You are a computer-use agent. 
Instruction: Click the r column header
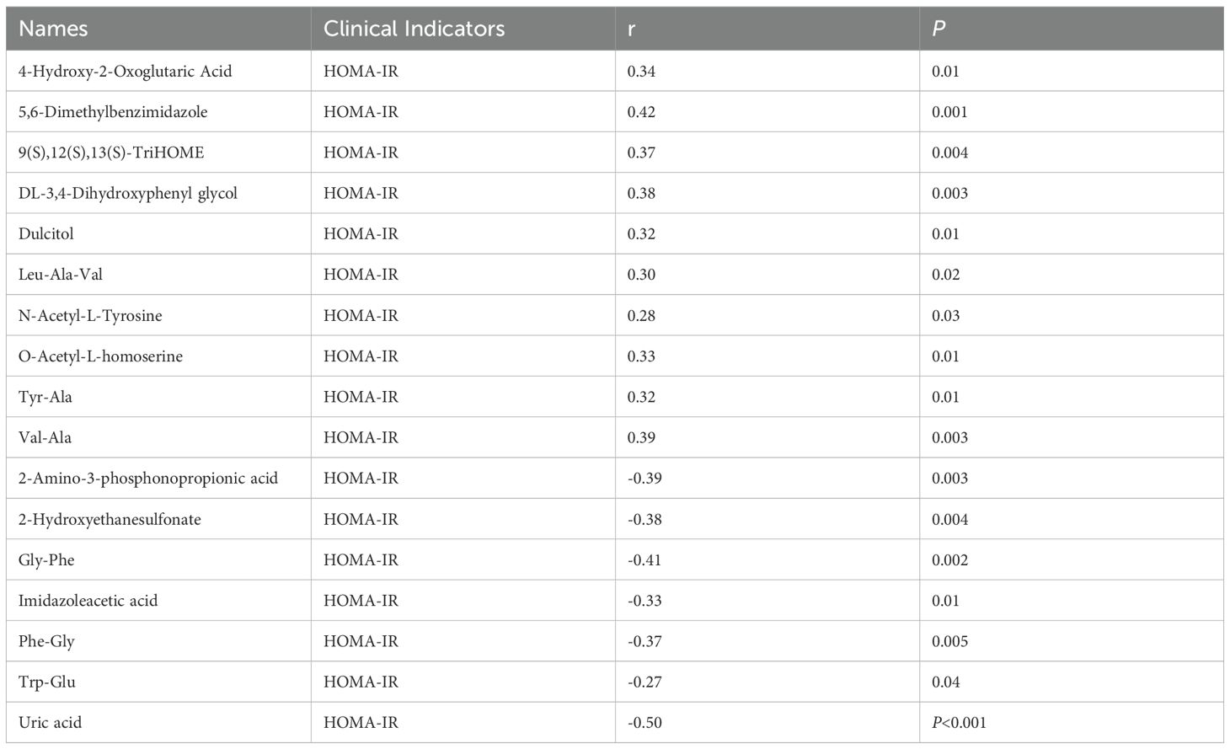tap(632, 29)
